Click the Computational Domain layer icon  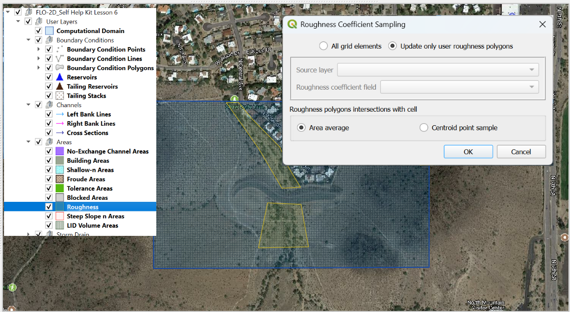[49, 31]
